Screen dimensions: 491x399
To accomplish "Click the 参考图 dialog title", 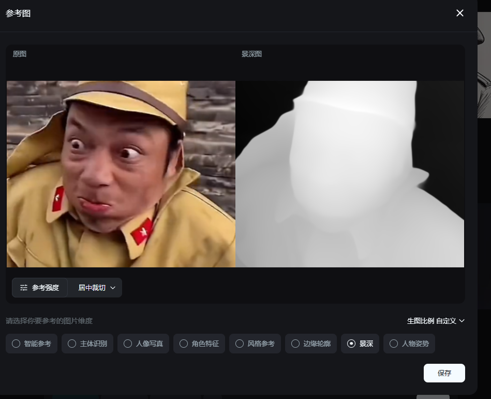I will (x=18, y=13).
